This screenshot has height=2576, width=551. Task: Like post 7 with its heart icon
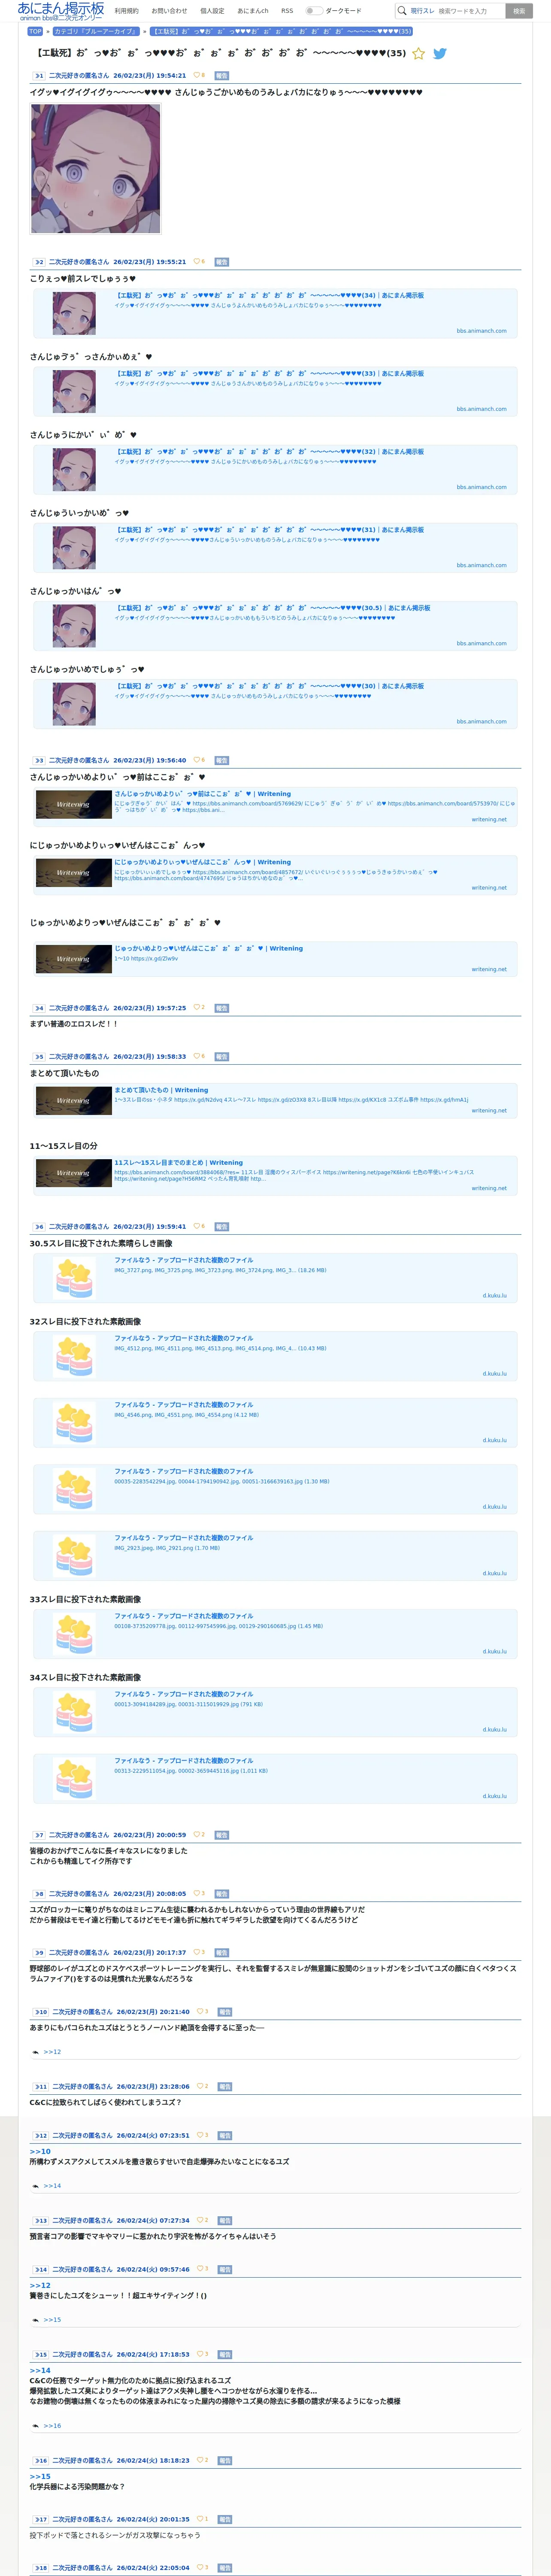[196, 1834]
